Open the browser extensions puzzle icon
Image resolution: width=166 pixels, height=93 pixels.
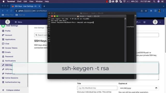(151, 11)
